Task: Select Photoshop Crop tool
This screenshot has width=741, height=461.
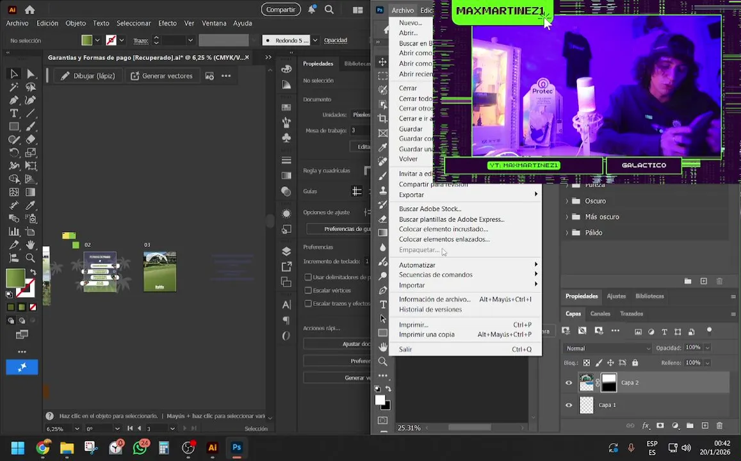Action: [383, 118]
